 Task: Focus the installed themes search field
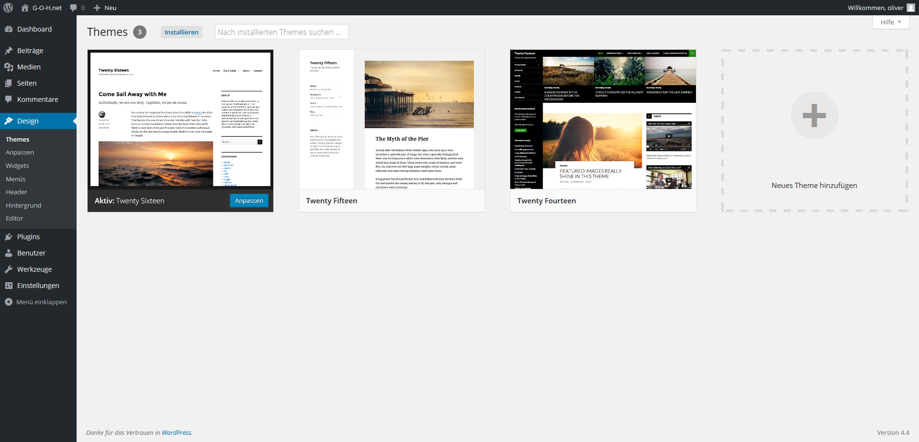[x=281, y=32]
